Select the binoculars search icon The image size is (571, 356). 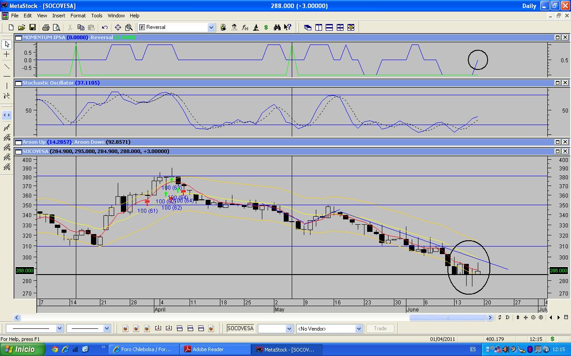point(277,28)
